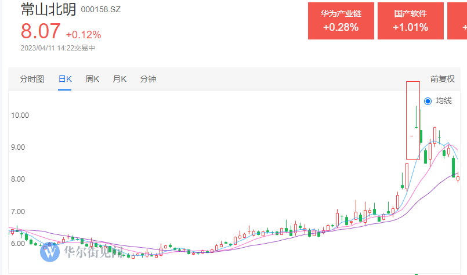Switch to the 分钟 minute chart tab
Screen dimensions: 467x275
(x=148, y=79)
